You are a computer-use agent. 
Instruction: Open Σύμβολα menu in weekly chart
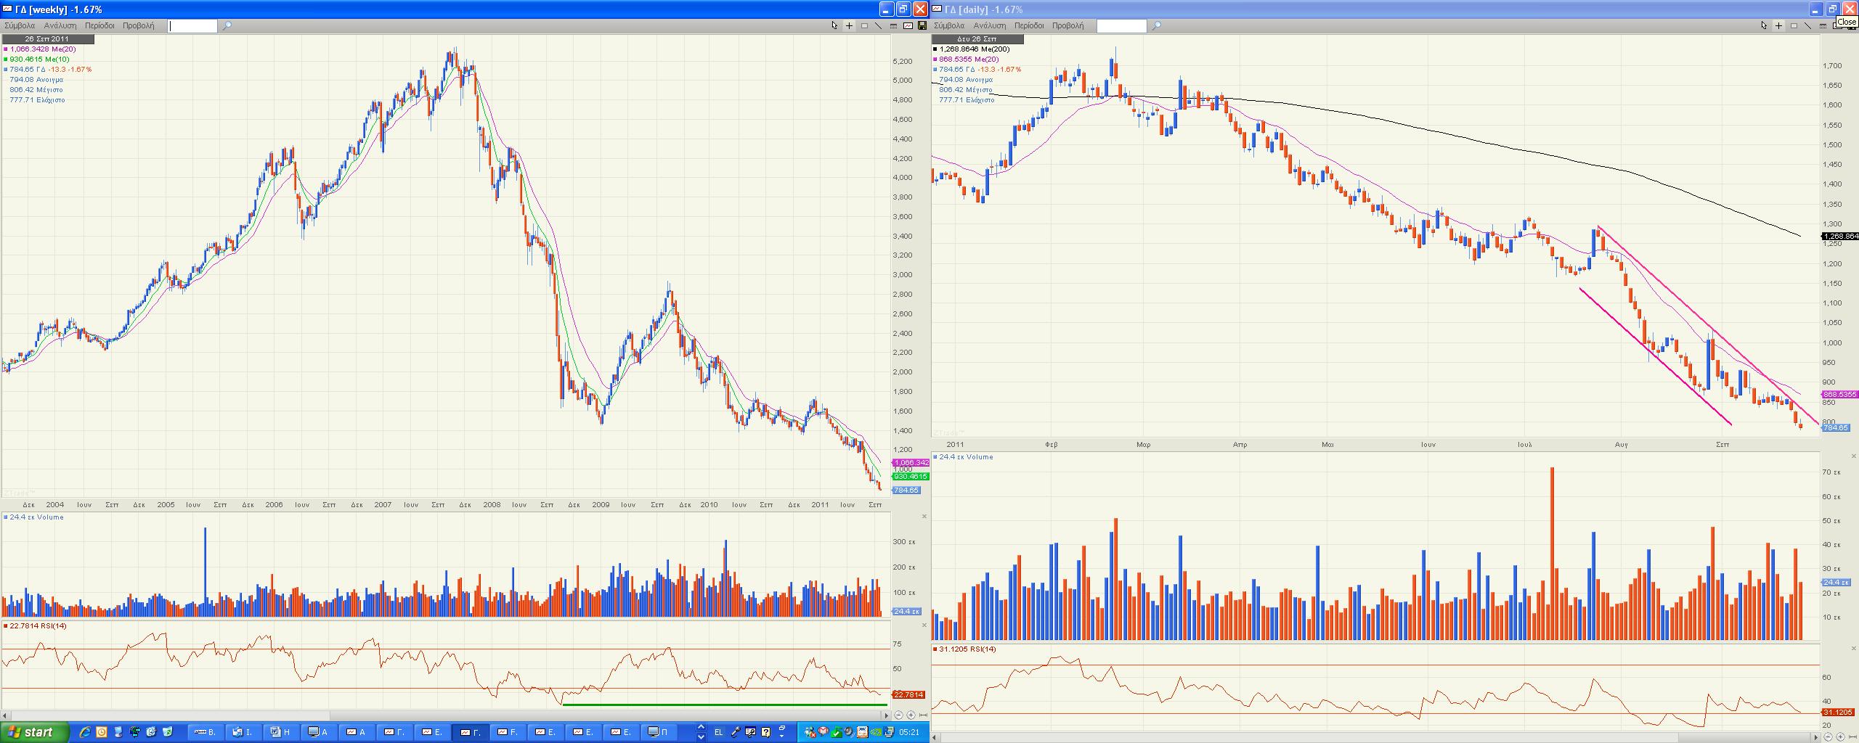coord(20,25)
